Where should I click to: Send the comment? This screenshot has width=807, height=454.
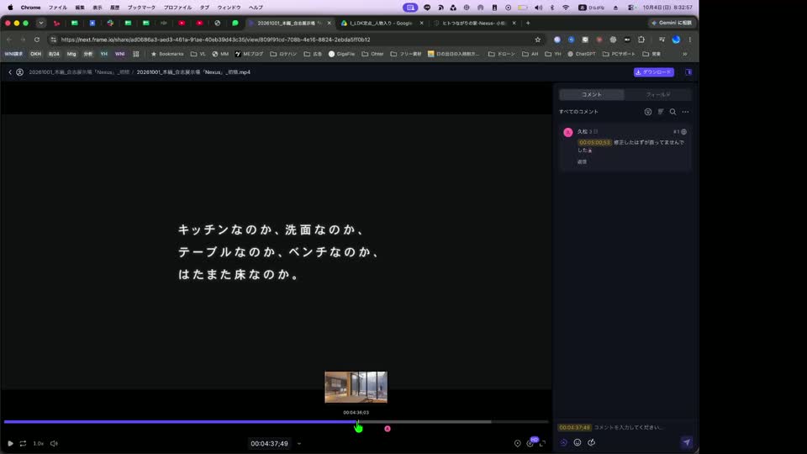point(687,442)
